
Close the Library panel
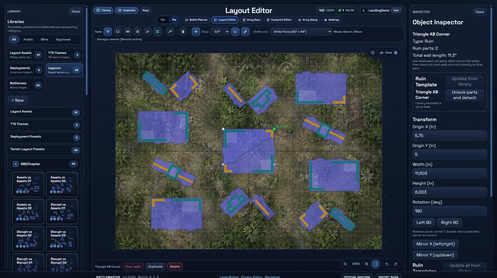(76, 11)
